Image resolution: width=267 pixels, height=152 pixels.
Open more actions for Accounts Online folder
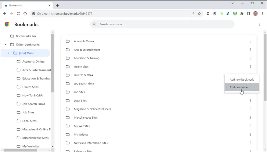coord(250,41)
